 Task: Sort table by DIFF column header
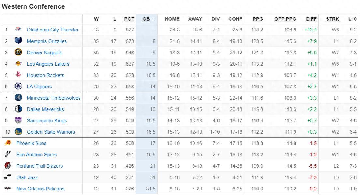click(311, 19)
